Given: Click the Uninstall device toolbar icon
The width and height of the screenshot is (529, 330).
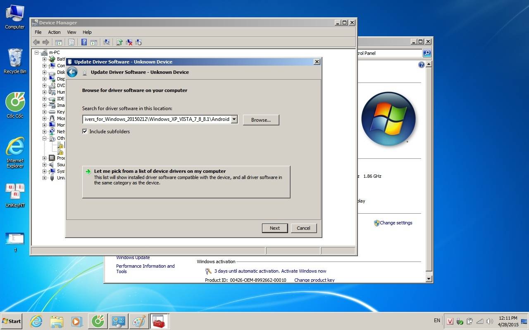Looking at the screenshot, I should 129,42.
